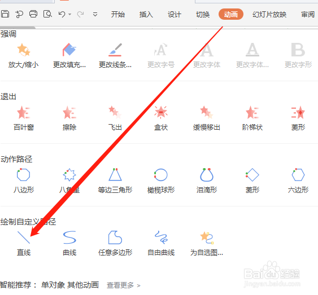318x295 pixels.
Task: Click the Save icon in quick toolbar
Action: tap(5, 14)
